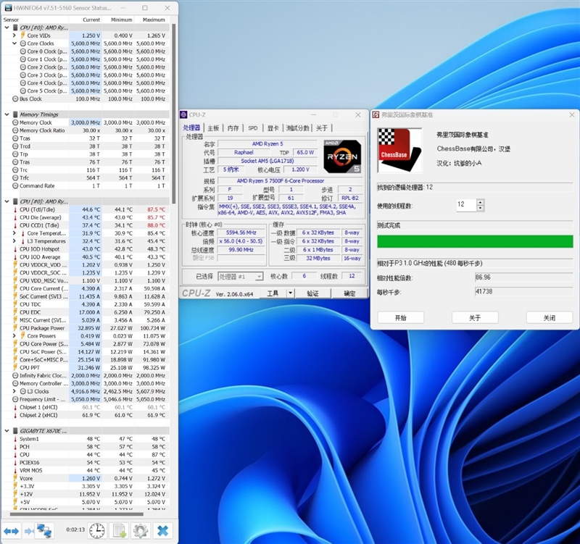Open the 测试分数 tab in CPU-Z
Screen dimensions: 580x544
pyautogui.click(x=298, y=128)
